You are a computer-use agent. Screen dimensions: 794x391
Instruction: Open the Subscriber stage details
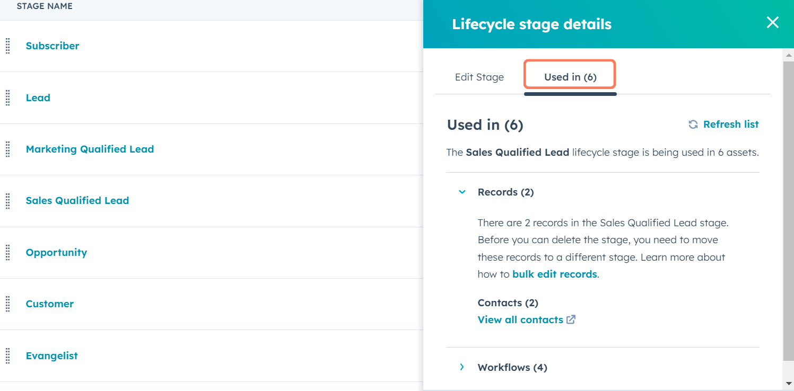tap(52, 46)
